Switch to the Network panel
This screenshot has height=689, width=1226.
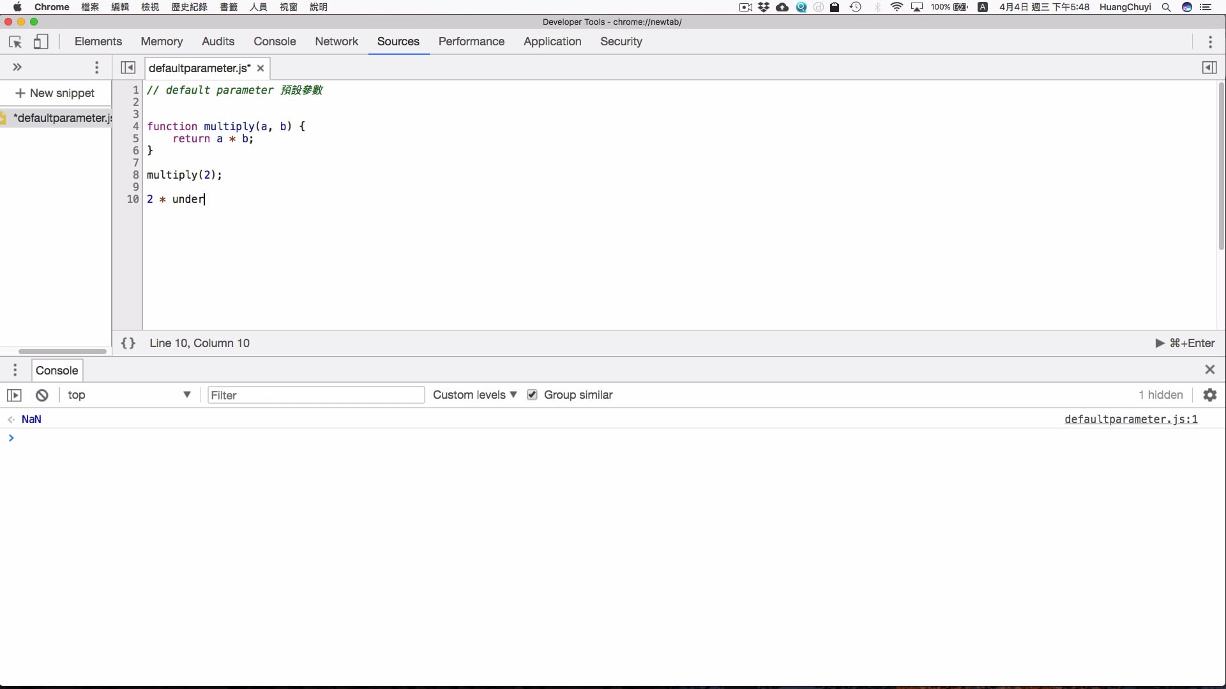[x=337, y=41]
